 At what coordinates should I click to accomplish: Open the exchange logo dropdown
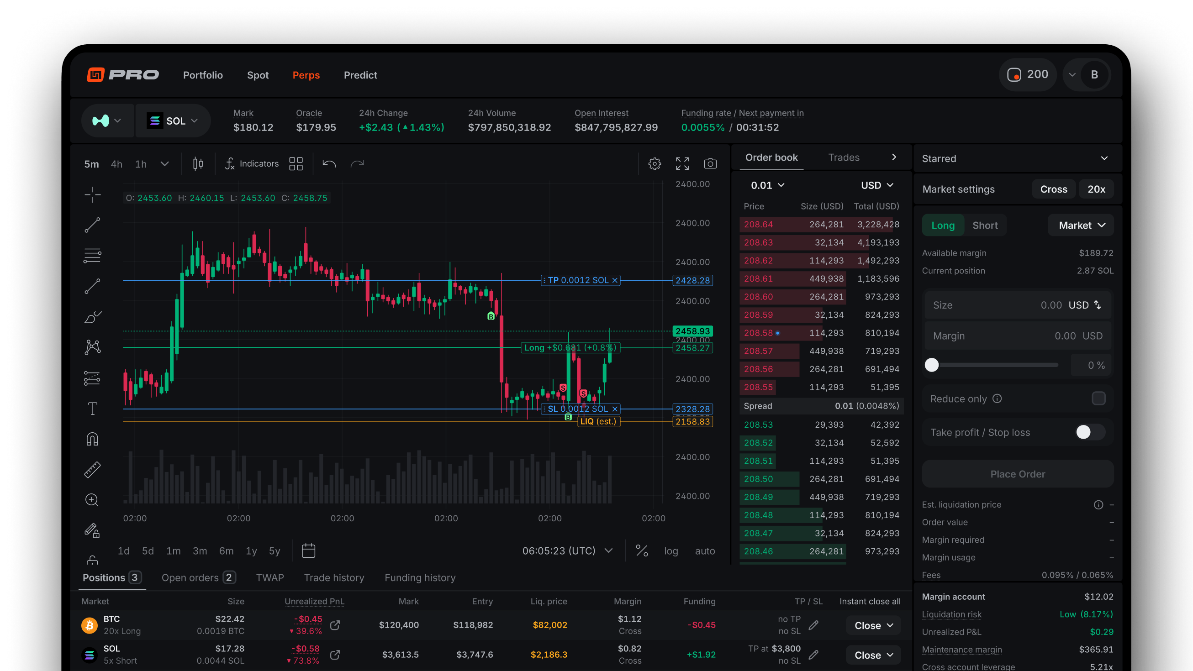[107, 121]
